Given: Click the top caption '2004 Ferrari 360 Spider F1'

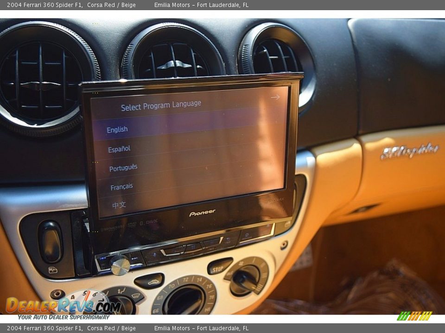Looking at the screenshot, I should [x=45, y=5].
